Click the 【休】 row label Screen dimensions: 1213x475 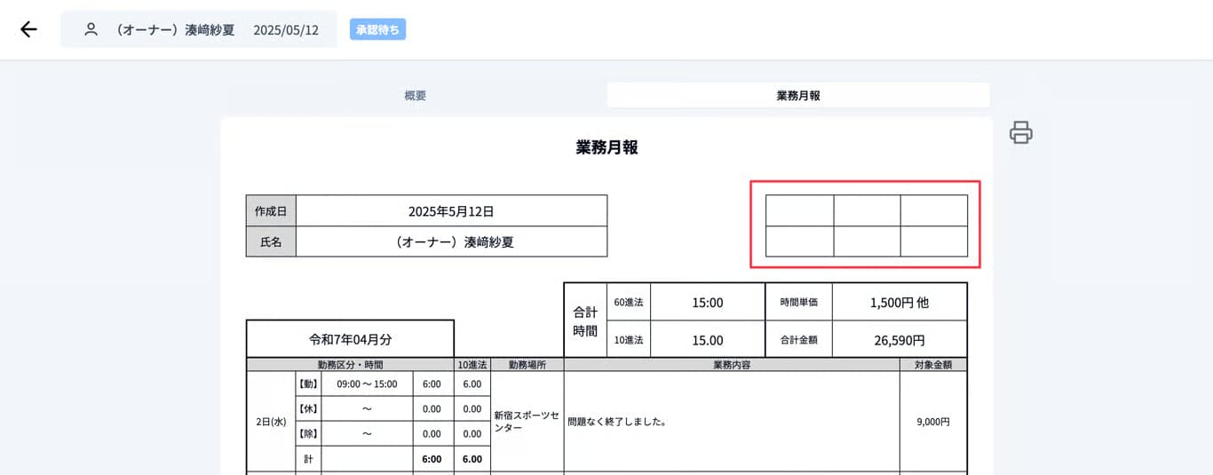click(x=308, y=408)
